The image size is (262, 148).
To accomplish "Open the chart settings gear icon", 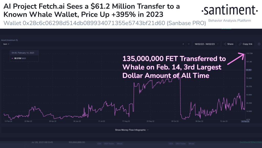I will point(259,44).
